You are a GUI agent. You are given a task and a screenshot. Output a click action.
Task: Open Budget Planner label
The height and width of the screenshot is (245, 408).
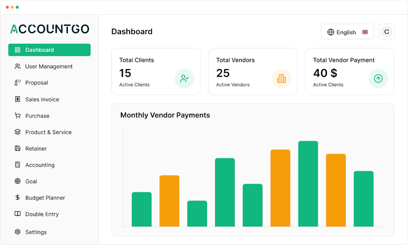point(45,198)
